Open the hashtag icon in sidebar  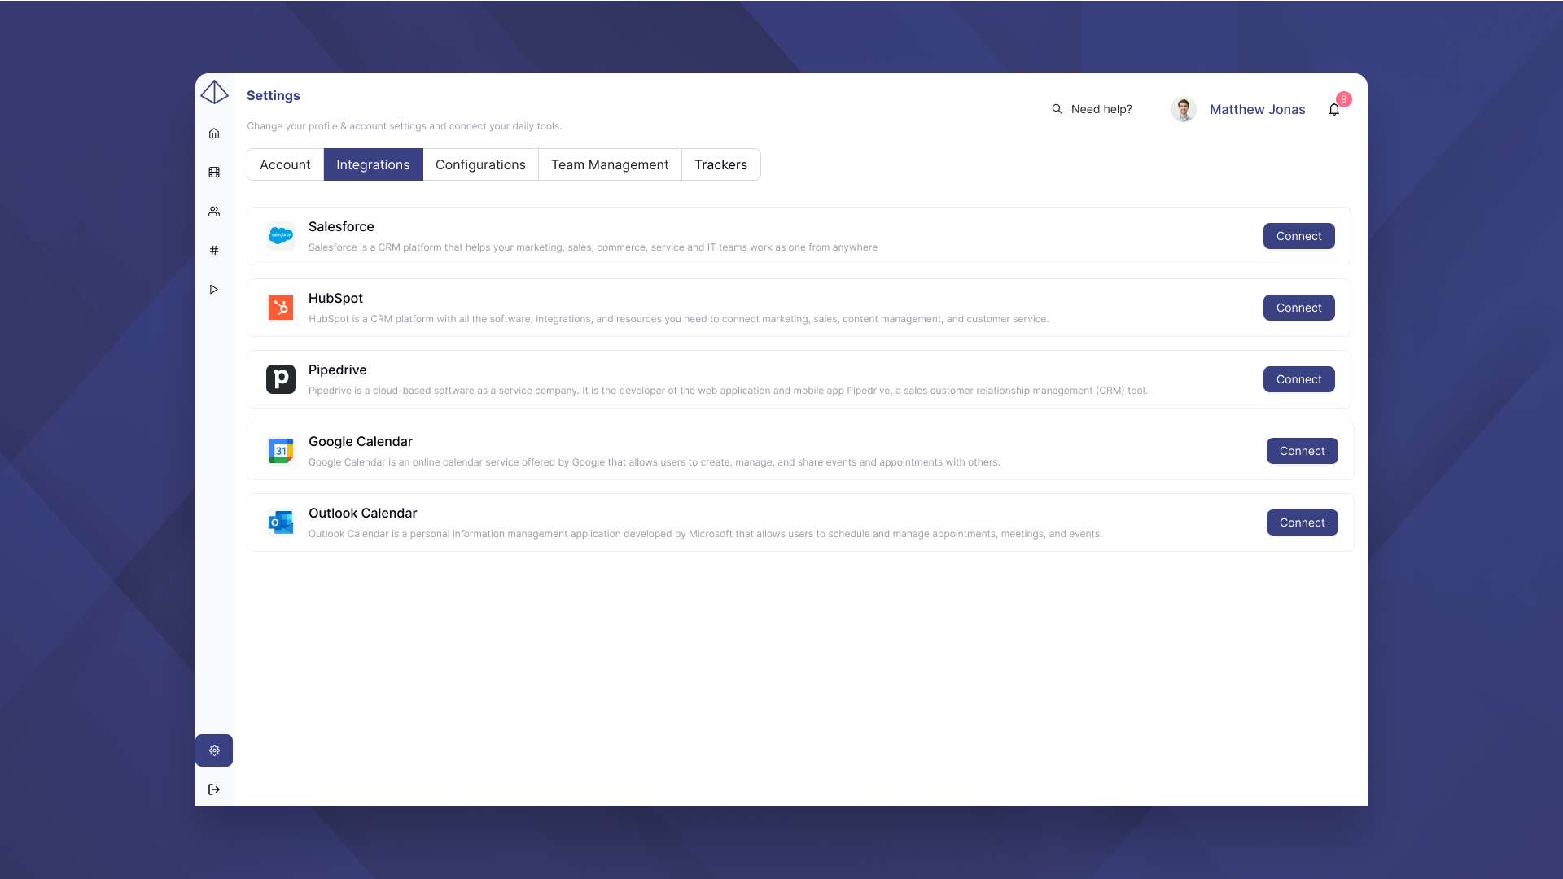(214, 251)
